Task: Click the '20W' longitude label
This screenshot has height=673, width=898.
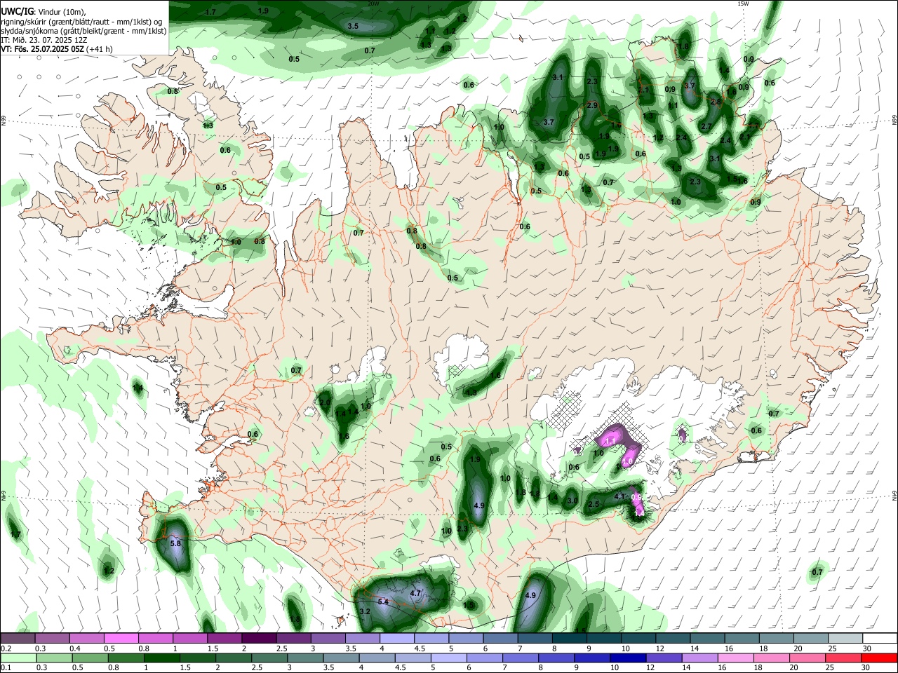Action: coord(373,4)
